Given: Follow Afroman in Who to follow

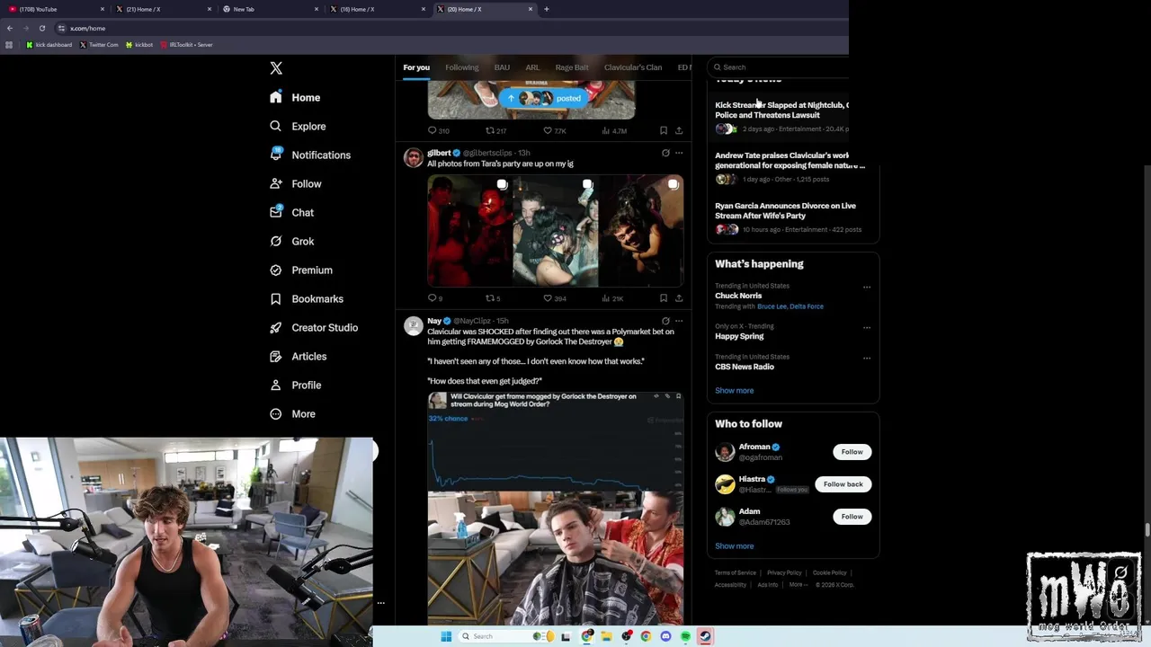Looking at the screenshot, I should pos(852,452).
